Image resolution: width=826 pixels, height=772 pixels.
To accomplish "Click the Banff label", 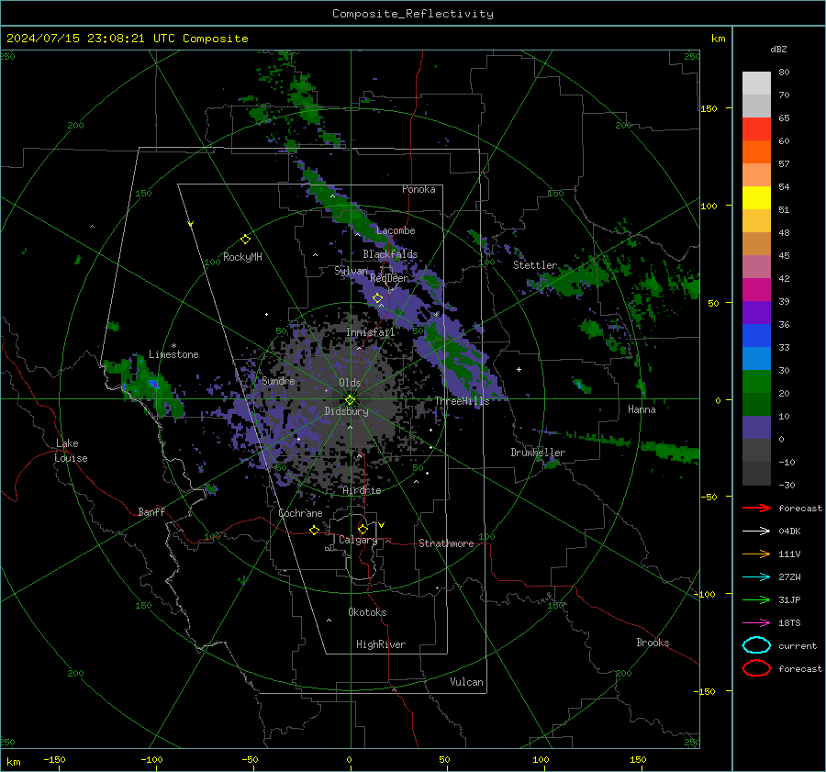I will [x=151, y=512].
